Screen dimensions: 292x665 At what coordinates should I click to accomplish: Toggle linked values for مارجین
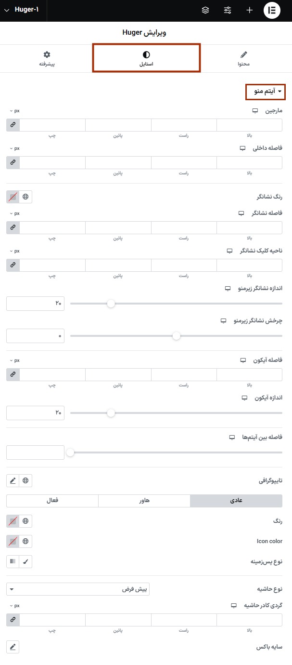pos(13,124)
